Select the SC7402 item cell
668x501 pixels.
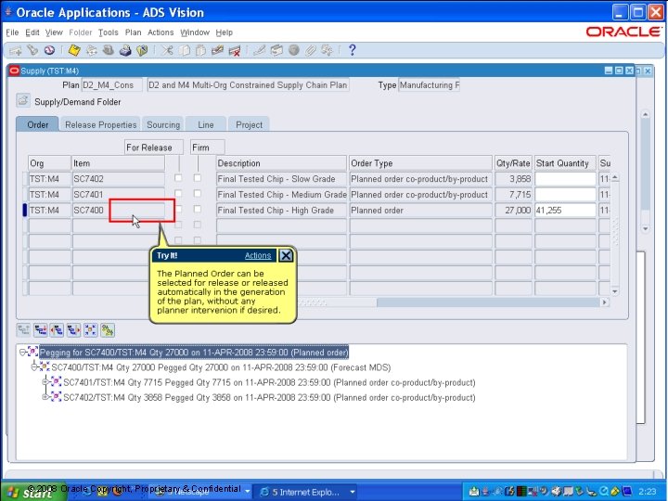click(x=118, y=179)
